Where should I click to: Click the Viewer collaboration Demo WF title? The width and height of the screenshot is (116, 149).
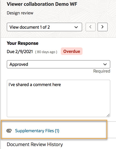pos(42,4)
